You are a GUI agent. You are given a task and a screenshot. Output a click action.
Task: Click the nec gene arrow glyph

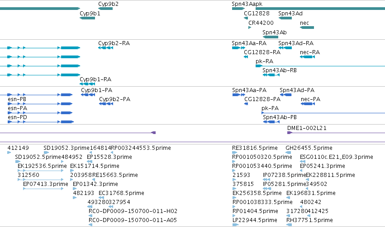coord(307,28)
